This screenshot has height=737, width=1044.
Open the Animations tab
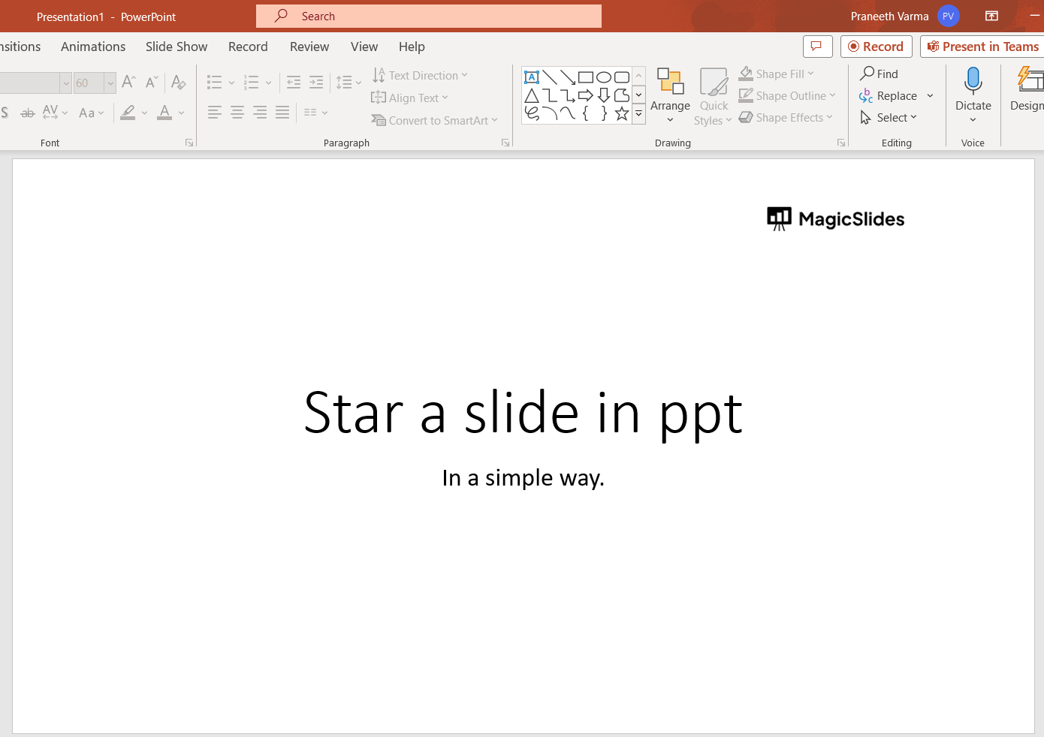(93, 47)
